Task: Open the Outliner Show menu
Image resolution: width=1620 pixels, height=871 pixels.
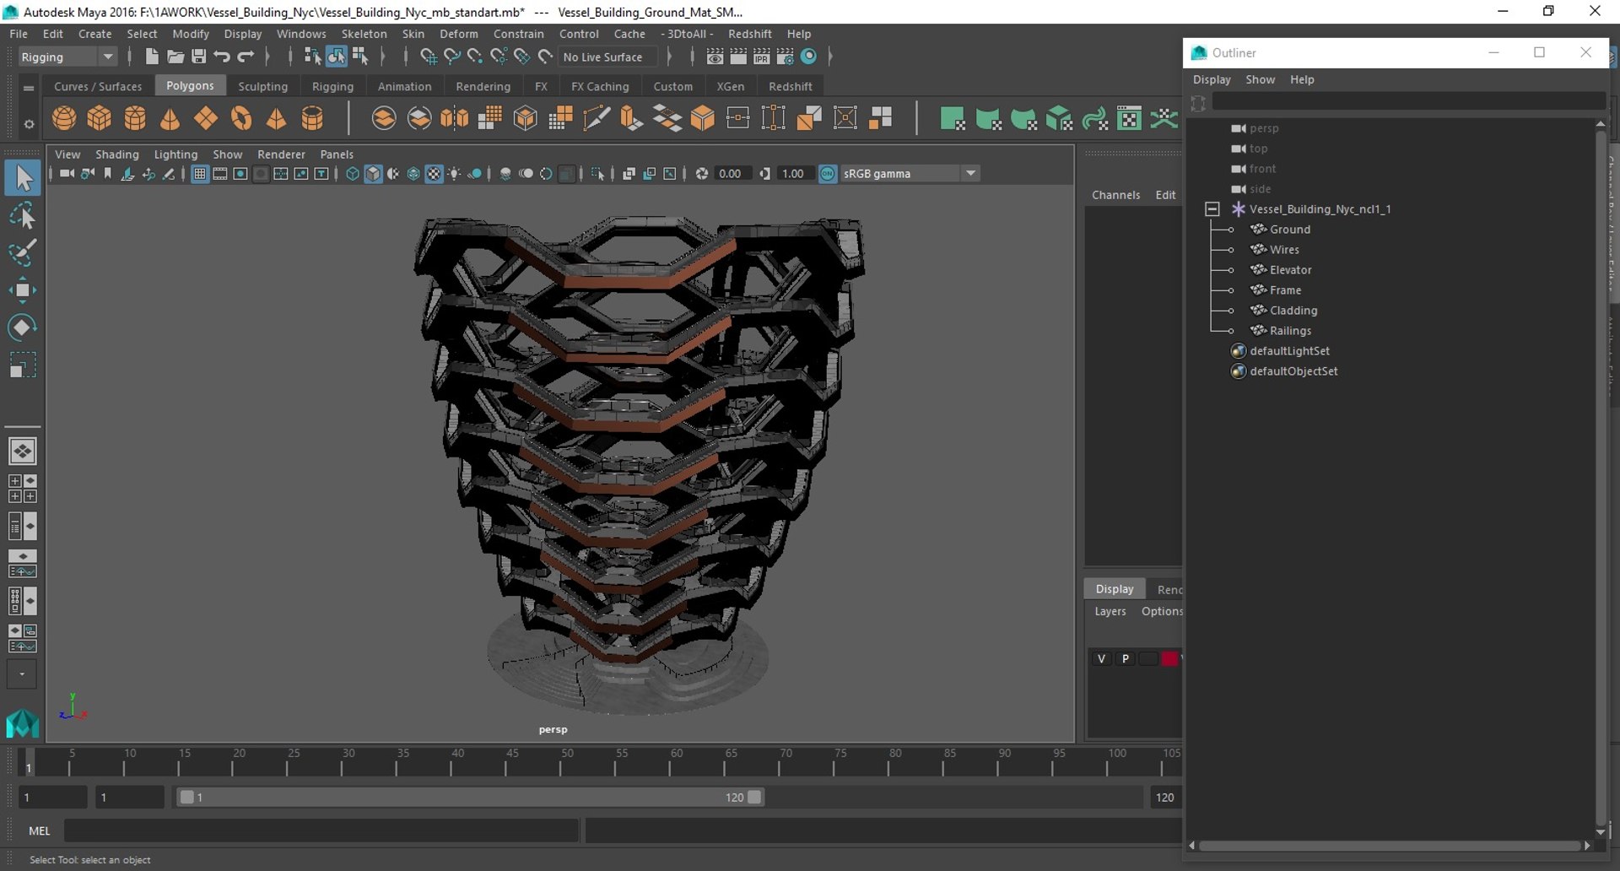Action: coord(1261,79)
